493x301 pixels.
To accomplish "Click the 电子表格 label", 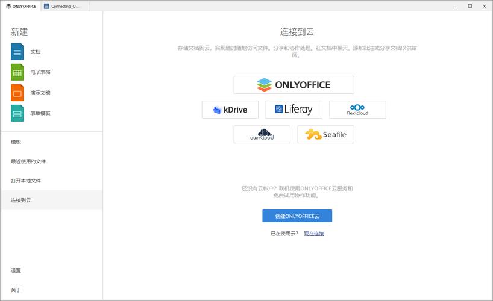I will pos(40,72).
